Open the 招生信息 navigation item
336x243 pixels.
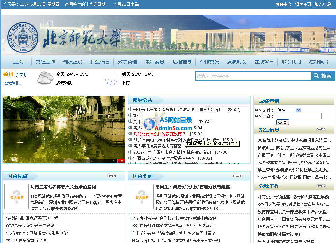point(100,62)
